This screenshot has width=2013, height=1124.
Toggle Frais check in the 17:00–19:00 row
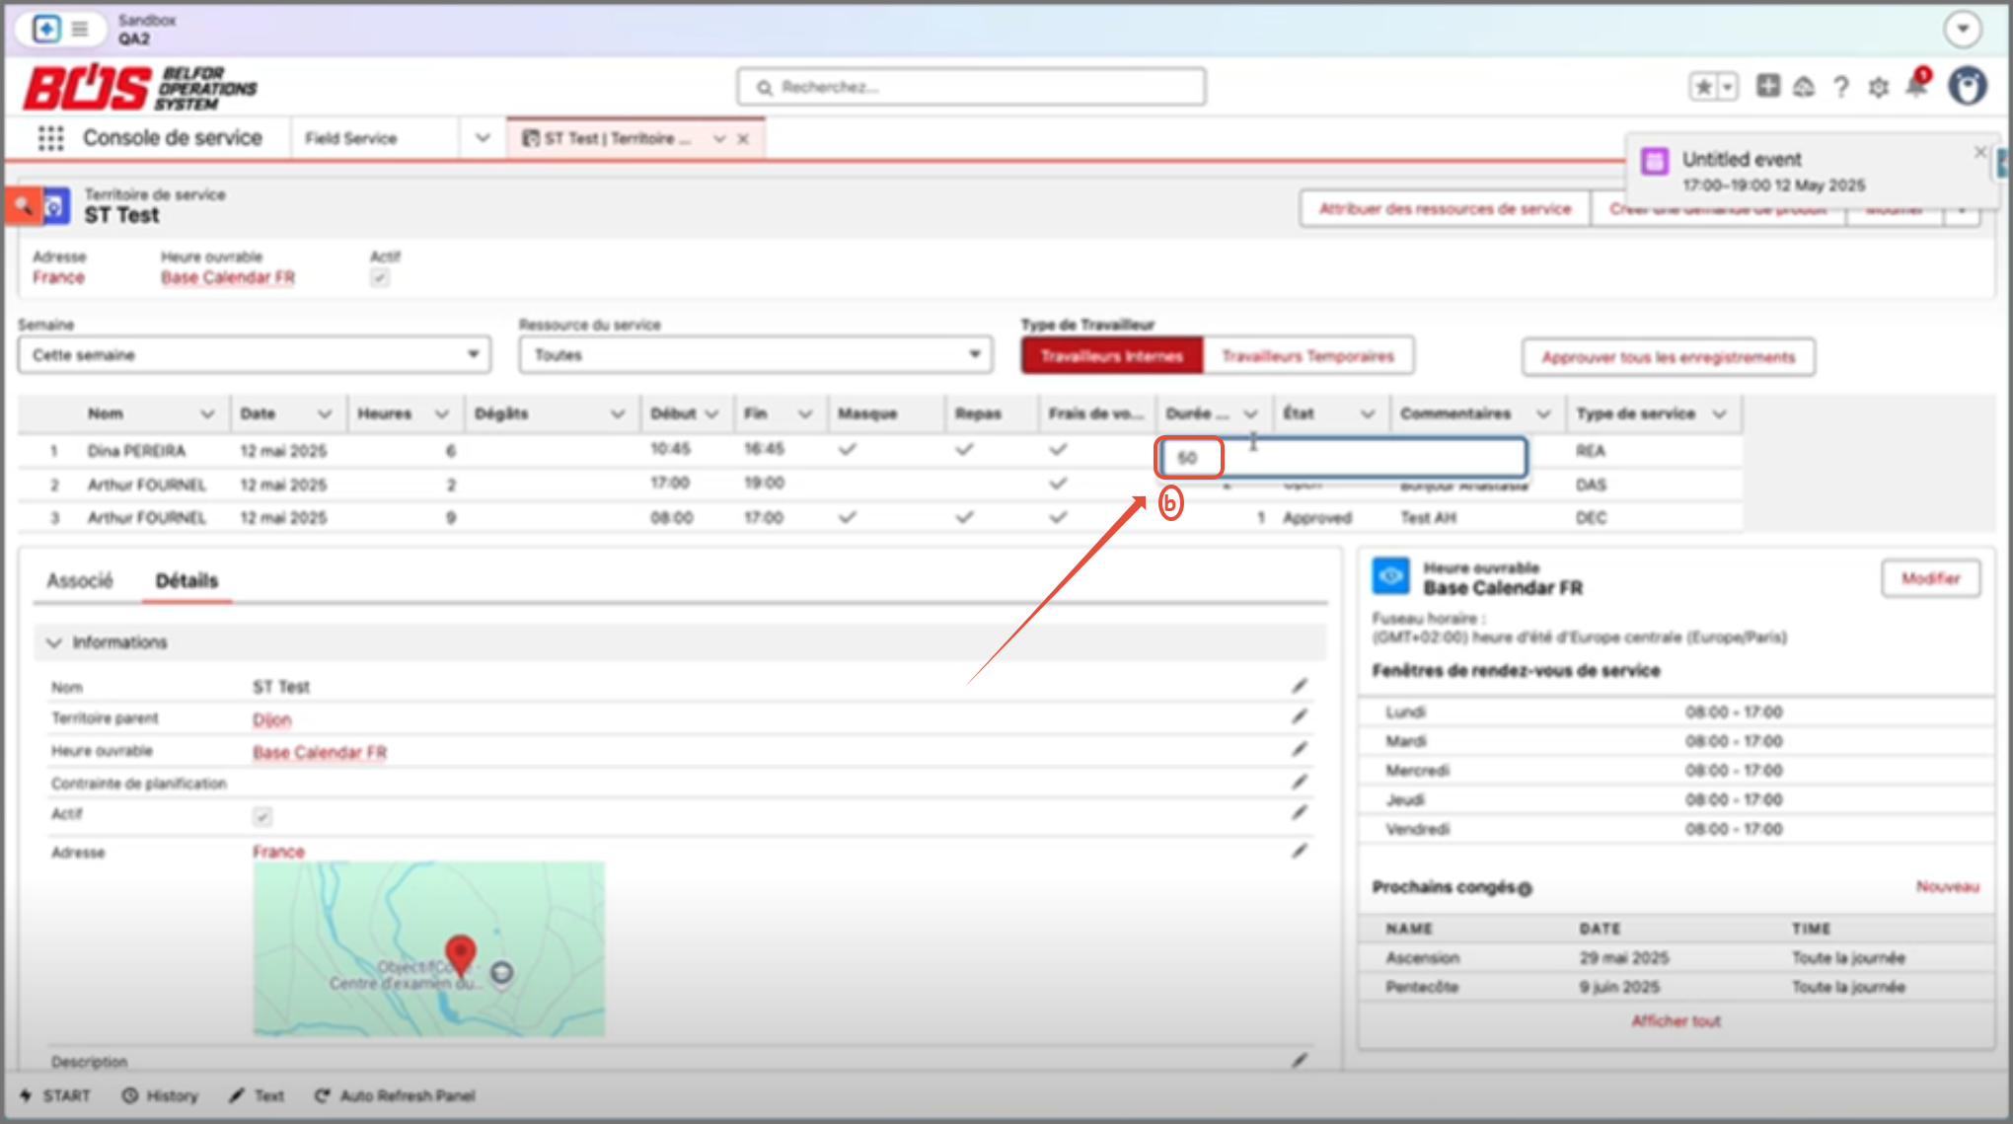point(1058,484)
